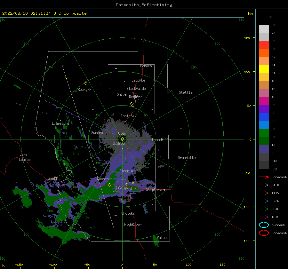The height and width of the screenshot is (269, 288).
Task: Pick the light gray 70-80 dBZ swatch
Action: (264, 29)
